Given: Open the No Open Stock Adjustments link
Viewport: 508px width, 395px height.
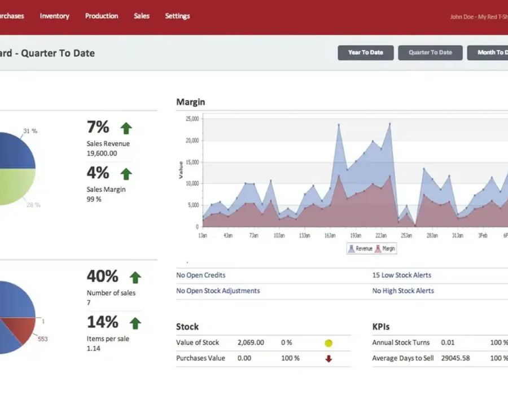Looking at the screenshot, I should click(218, 291).
